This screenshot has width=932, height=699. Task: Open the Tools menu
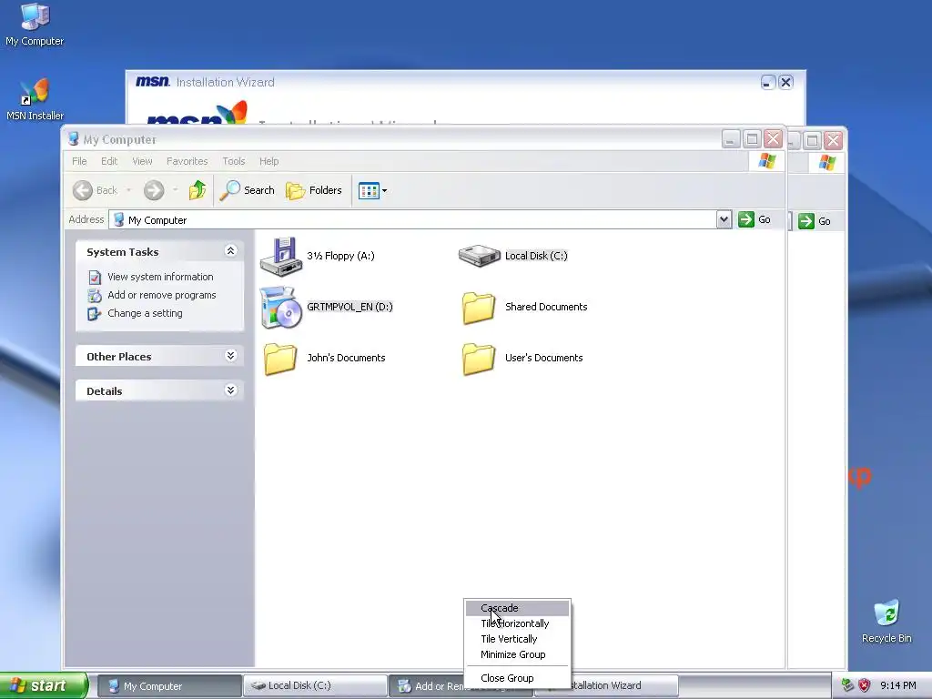tap(234, 161)
